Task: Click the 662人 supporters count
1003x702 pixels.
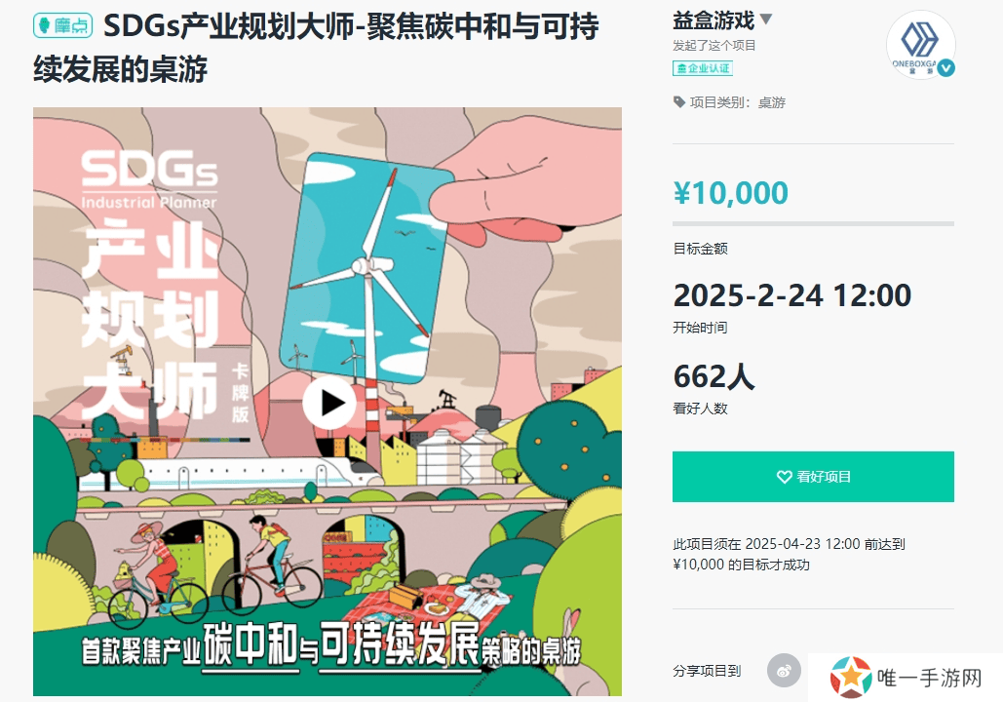Action: (714, 376)
